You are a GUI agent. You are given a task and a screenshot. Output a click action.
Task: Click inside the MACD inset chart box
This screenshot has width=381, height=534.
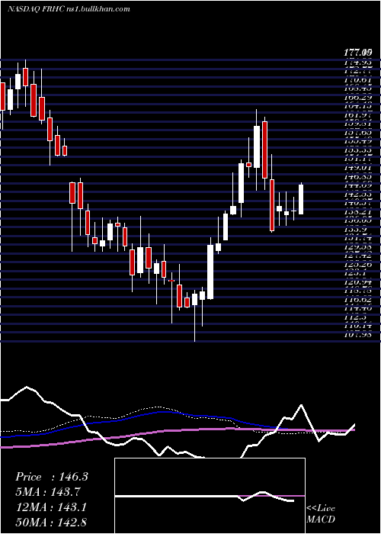(x=210, y=496)
